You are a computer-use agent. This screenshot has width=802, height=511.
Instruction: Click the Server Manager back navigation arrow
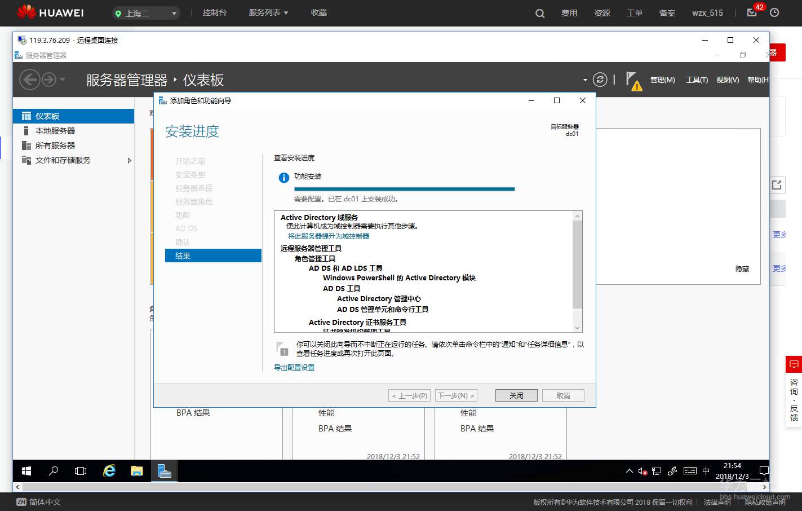[30, 79]
